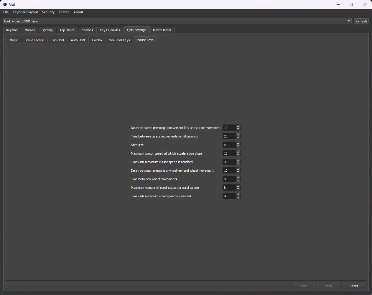Increase wheel key delay value

click(238, 169)
